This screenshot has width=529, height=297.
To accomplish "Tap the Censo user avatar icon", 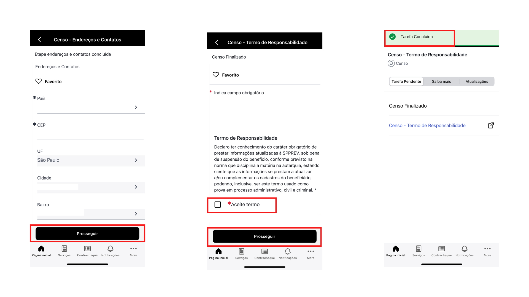I will pos(391,64).
